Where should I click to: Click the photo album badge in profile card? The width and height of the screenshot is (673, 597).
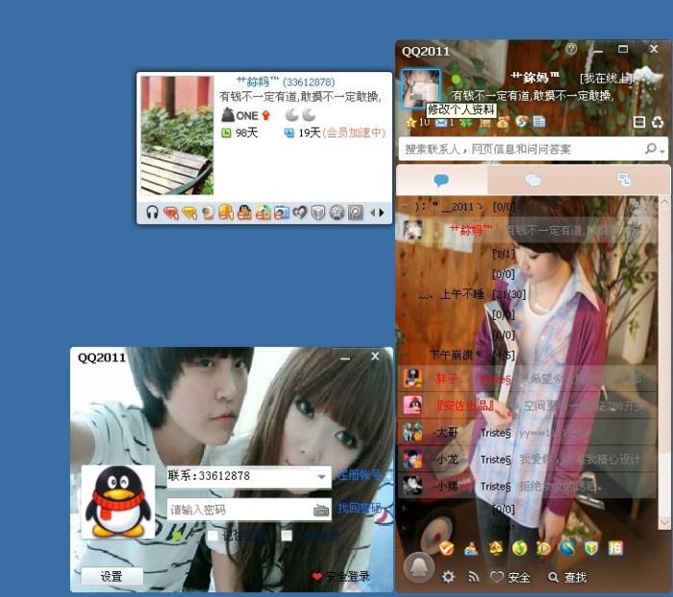[x=282, y=212]
